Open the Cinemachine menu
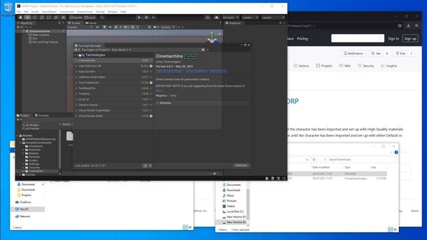 85,12
